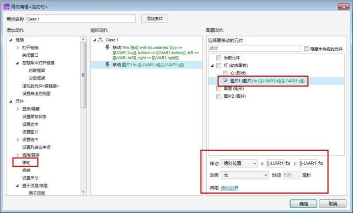
Task: Select 关闭窗口 action
Action: point(30,55)
